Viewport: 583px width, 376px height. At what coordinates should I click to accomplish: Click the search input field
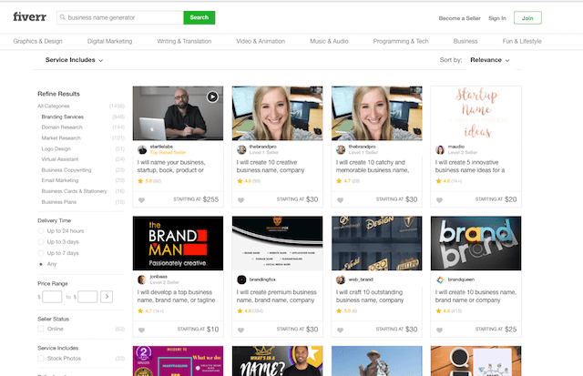pyautogui.click(x=120, y=17)
